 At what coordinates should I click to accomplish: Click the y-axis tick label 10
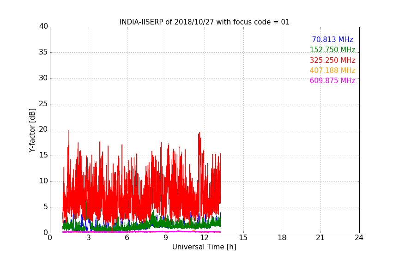point(43,181)
